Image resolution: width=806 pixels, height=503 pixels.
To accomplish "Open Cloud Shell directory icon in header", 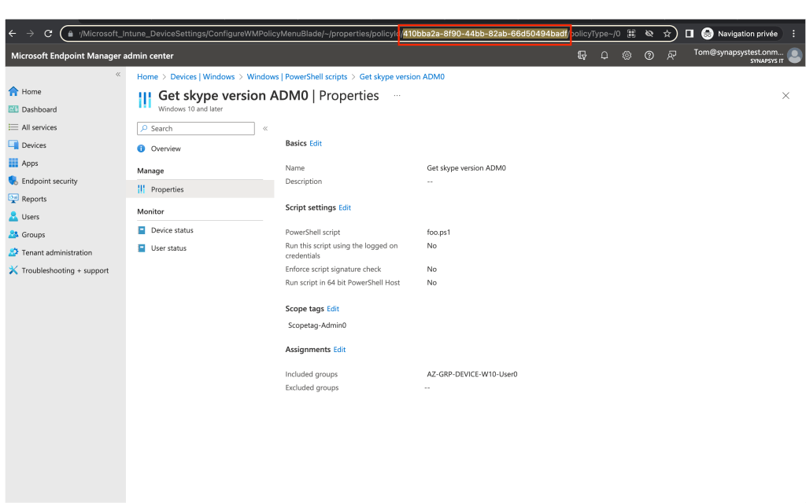I will point(582,56).
